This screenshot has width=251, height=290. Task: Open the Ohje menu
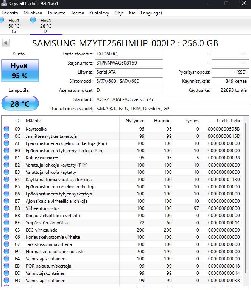pos(119,13)
